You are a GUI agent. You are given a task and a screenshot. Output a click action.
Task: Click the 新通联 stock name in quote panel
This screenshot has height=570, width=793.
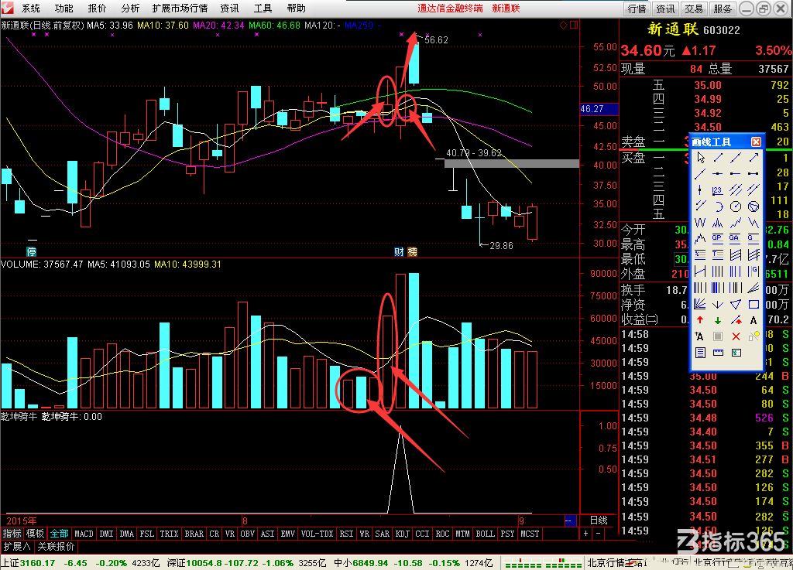[x=673, y=29]
